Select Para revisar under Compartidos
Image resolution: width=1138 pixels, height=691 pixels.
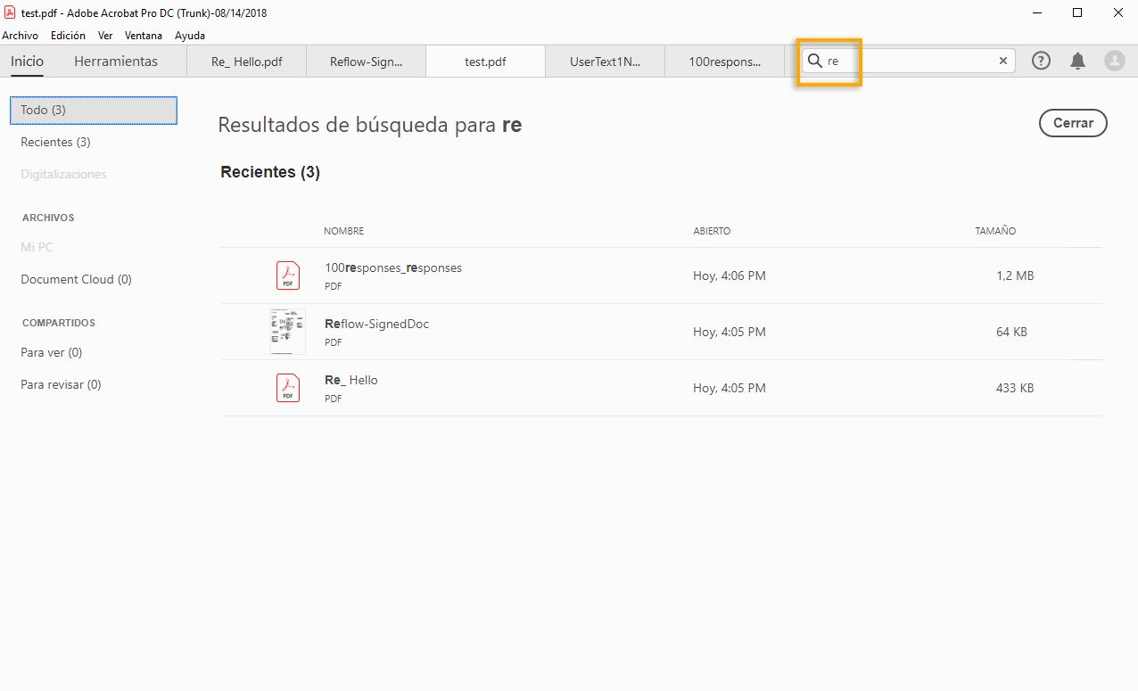pos(60,384)
